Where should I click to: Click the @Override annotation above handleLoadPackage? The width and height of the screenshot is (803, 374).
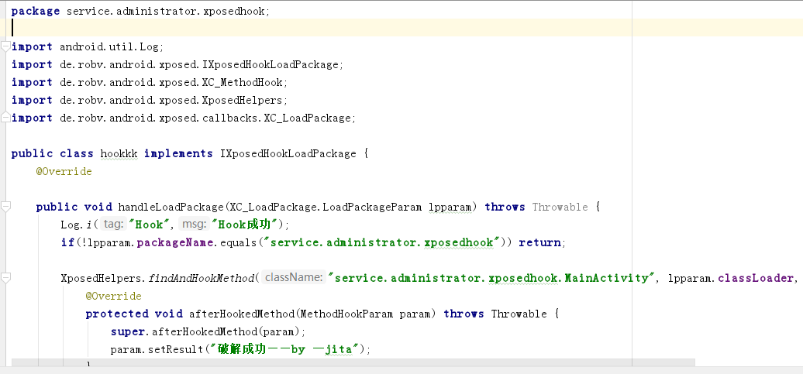click(x=64, y=171)
